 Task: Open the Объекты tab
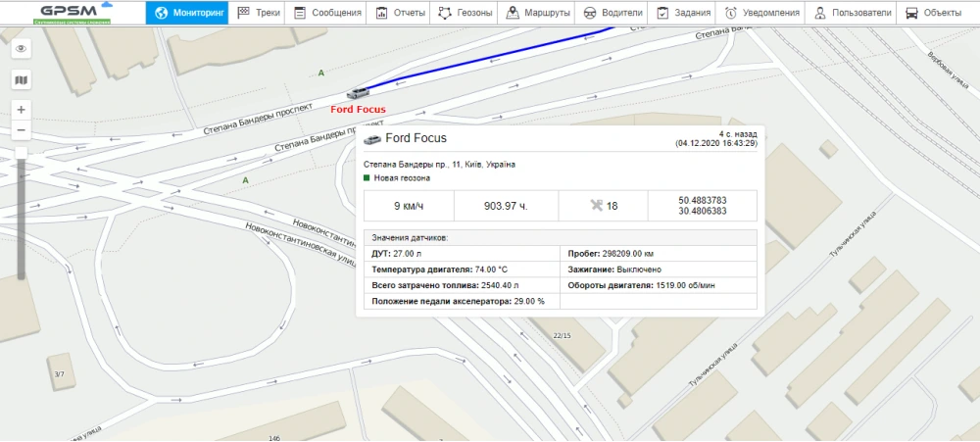933,14
